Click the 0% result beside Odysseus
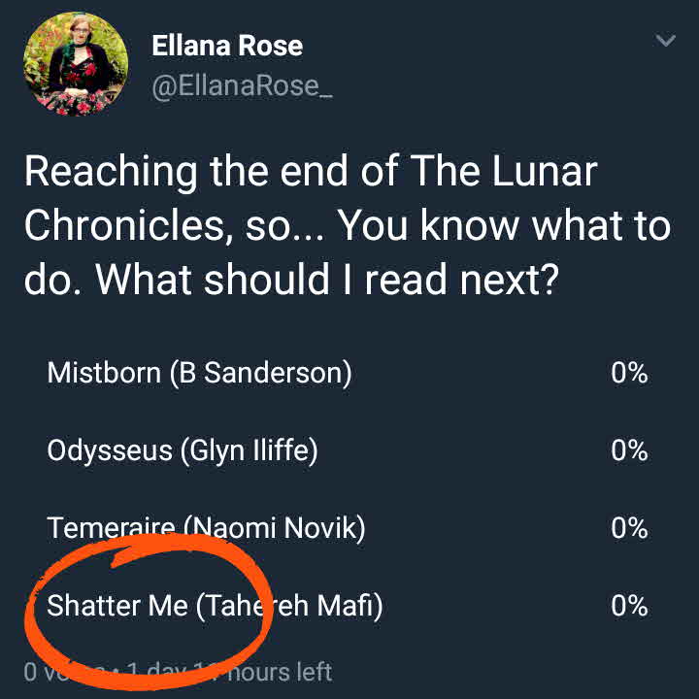This screenshot has height=699, width=699. pos(629,450)
